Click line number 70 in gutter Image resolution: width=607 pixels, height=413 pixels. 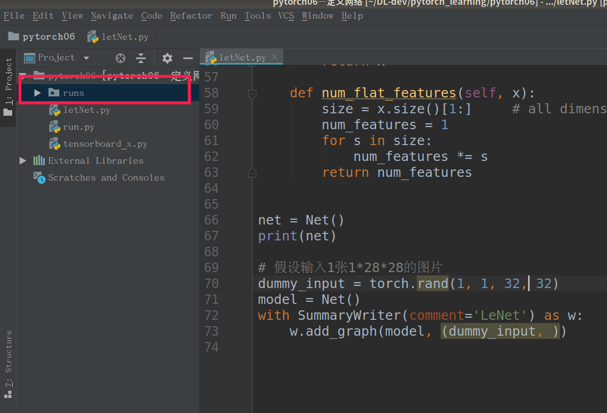click(211, 283)
